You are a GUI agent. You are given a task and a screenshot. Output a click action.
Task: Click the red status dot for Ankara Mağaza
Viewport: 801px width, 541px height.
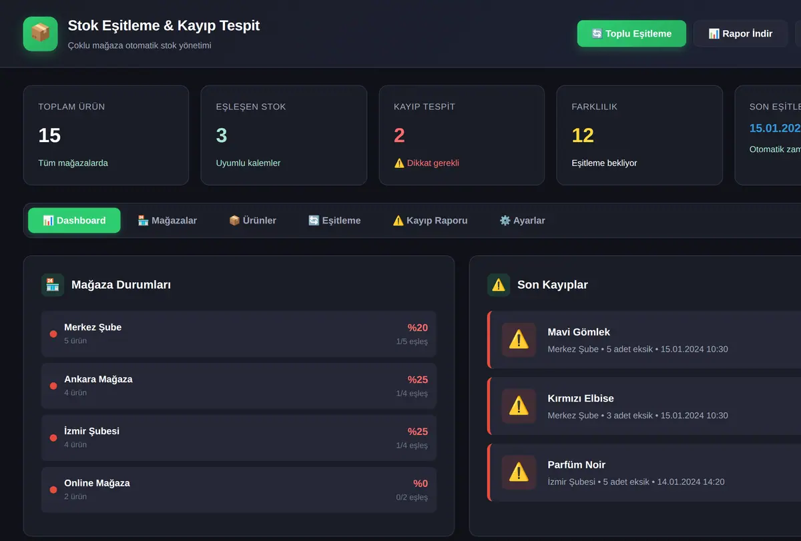click(53, 386)
